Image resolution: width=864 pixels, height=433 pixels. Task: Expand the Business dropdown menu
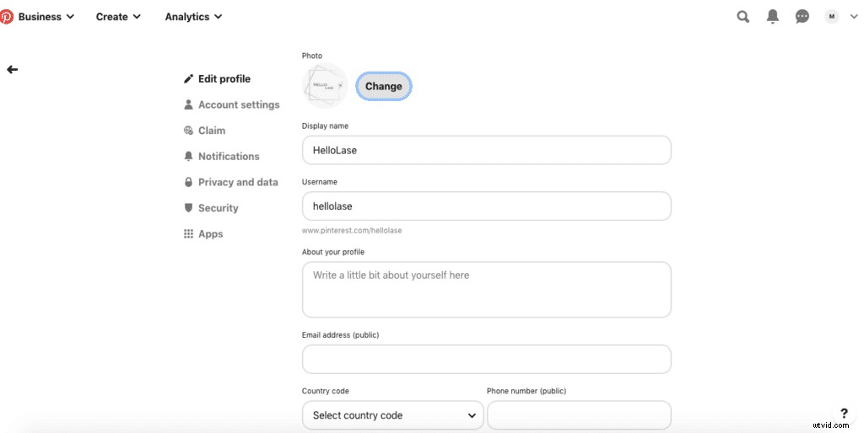[x=46, y=16]
